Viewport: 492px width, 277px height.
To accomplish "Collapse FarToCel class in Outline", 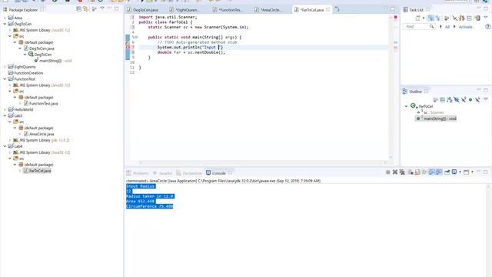I will click(x=406, y=106).
